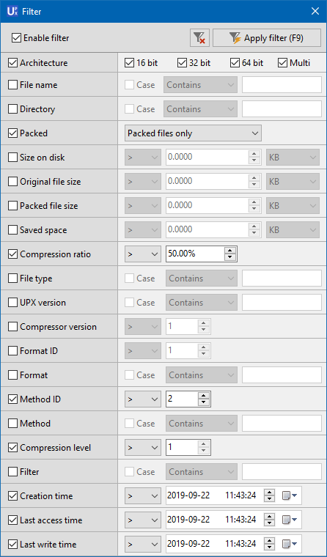Screen dimensions: 327x557
Task: Increase Creation time spinner up arrow
Action: click(x=270, y=492)
